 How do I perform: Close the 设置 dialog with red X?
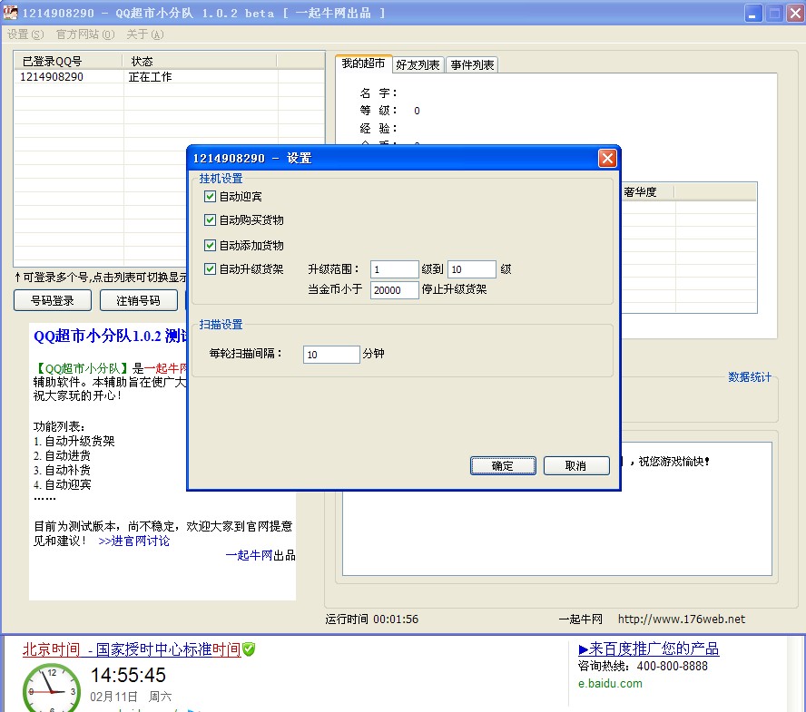(x=607, y=158)
